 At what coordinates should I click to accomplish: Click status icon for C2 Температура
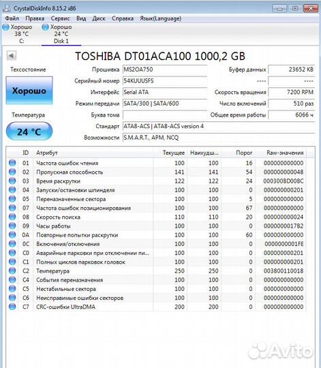click(x=12, y=271)
